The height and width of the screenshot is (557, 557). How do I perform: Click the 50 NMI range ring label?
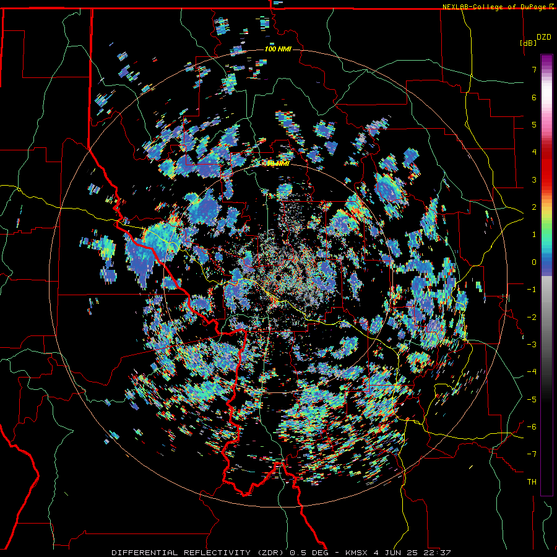[x=278, y=164]
